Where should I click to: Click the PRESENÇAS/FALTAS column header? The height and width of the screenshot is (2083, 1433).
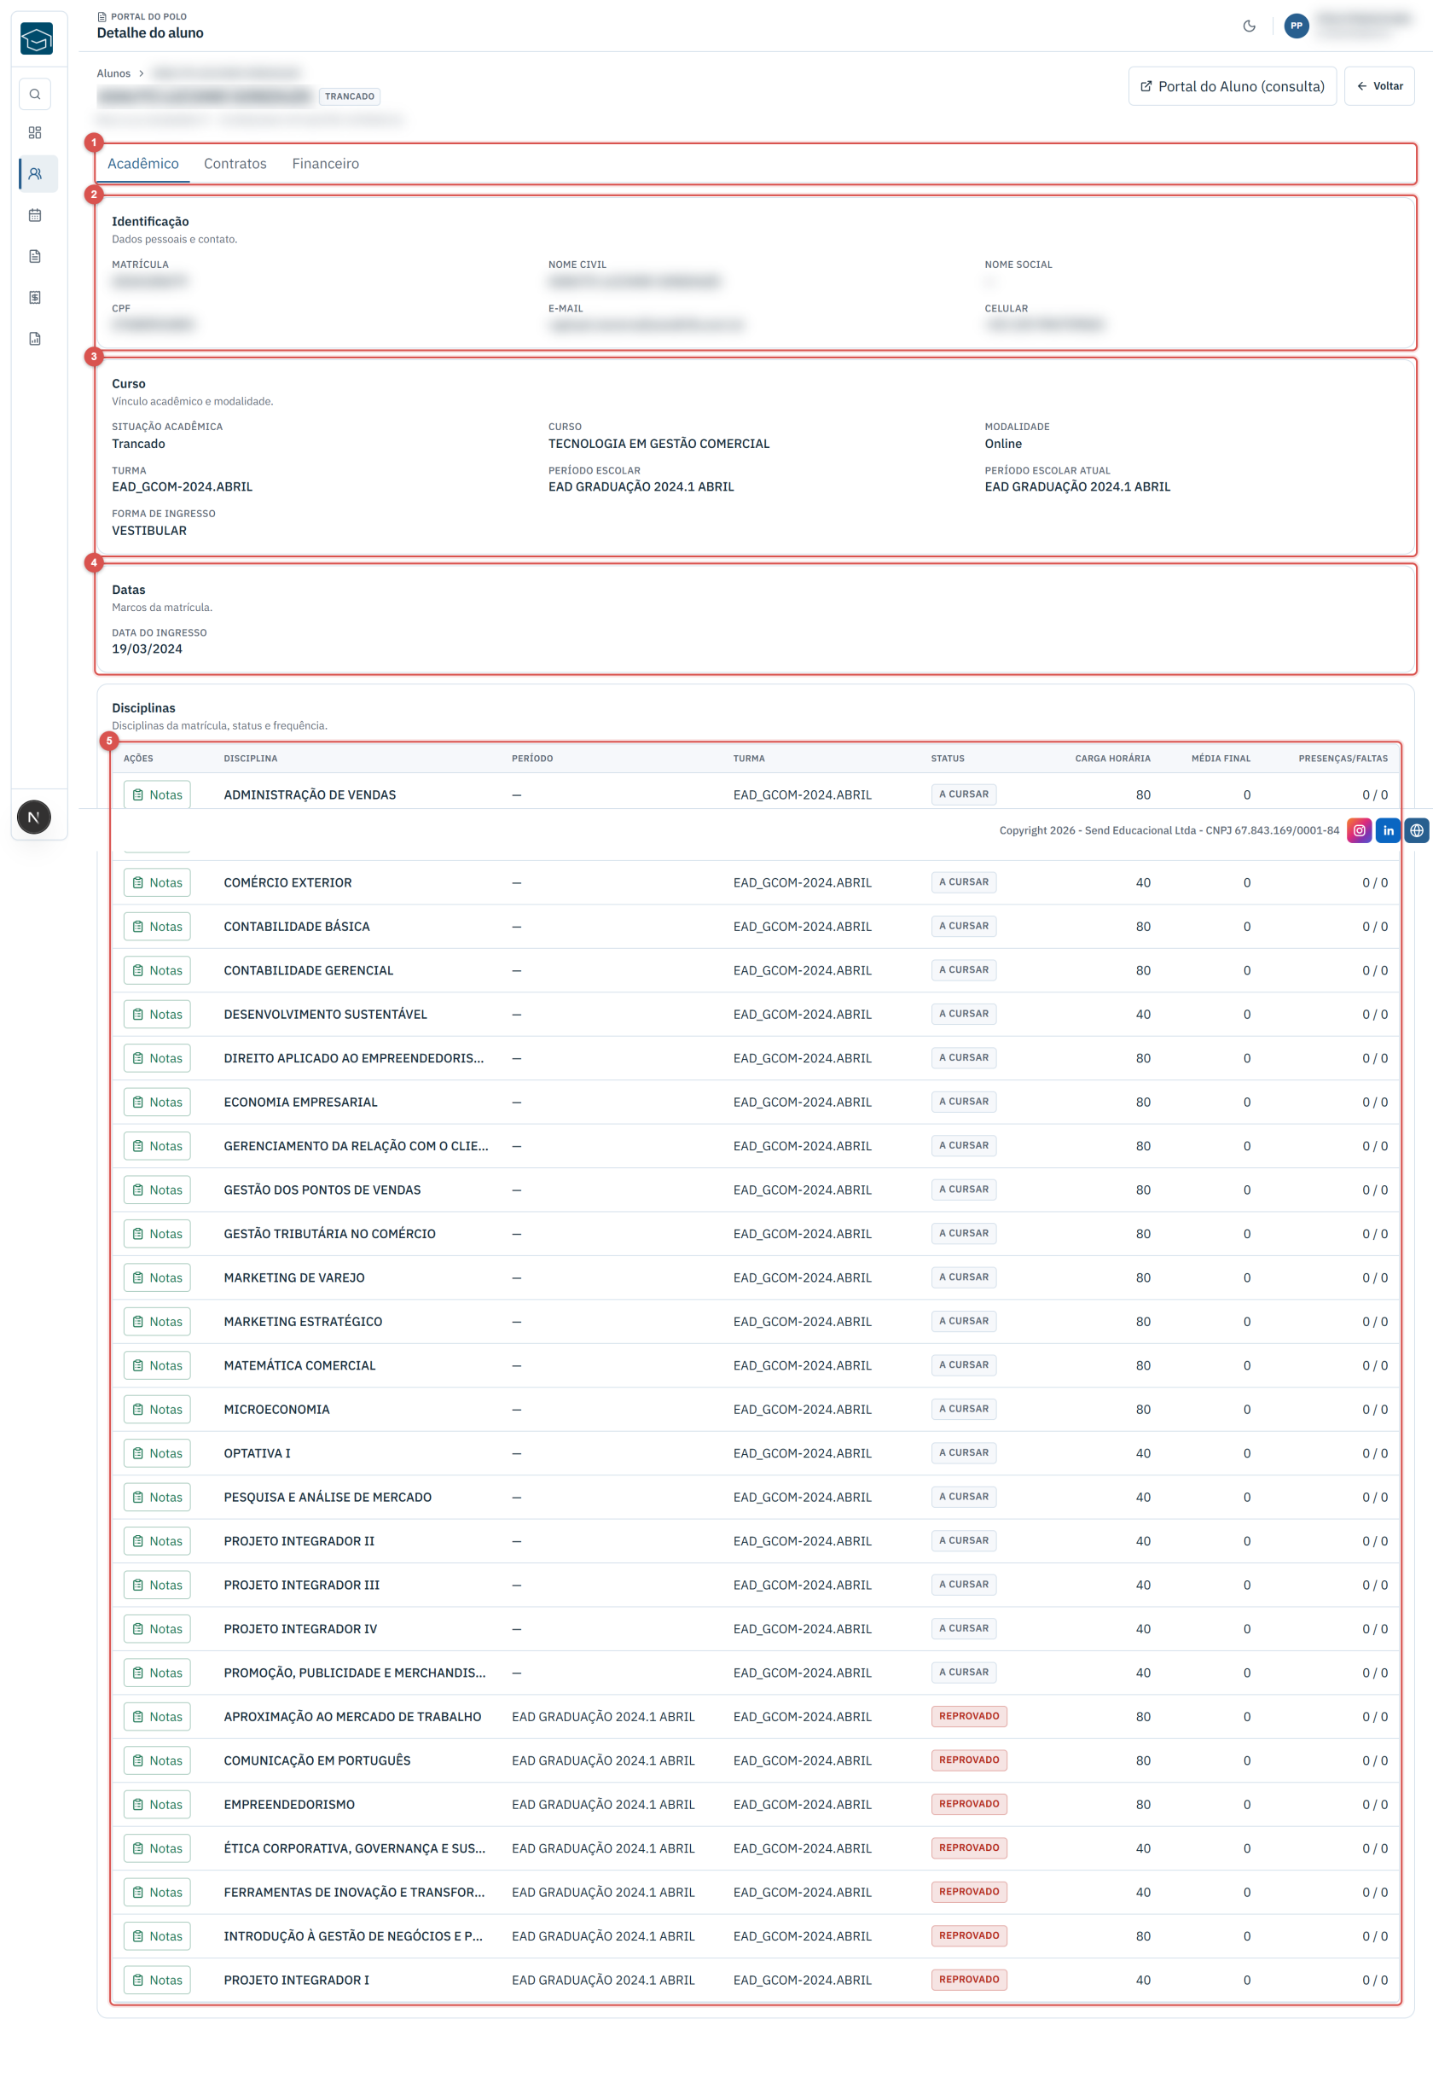click(x=1343, y=759)
